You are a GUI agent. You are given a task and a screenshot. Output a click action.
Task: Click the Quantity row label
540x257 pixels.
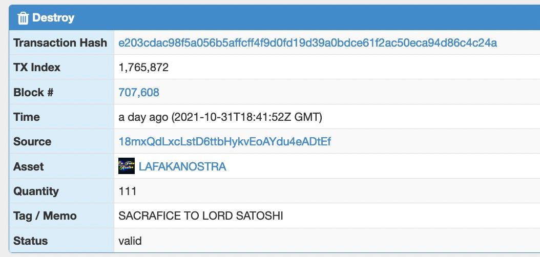tap(36, 191)
